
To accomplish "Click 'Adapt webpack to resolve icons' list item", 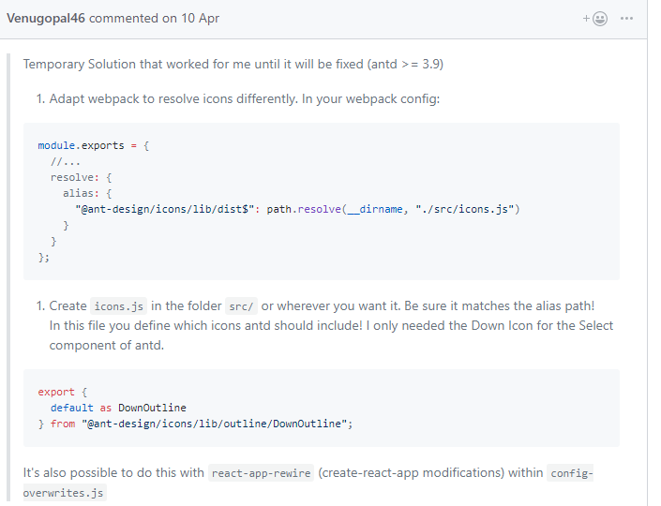I will (x=244, y=99).
